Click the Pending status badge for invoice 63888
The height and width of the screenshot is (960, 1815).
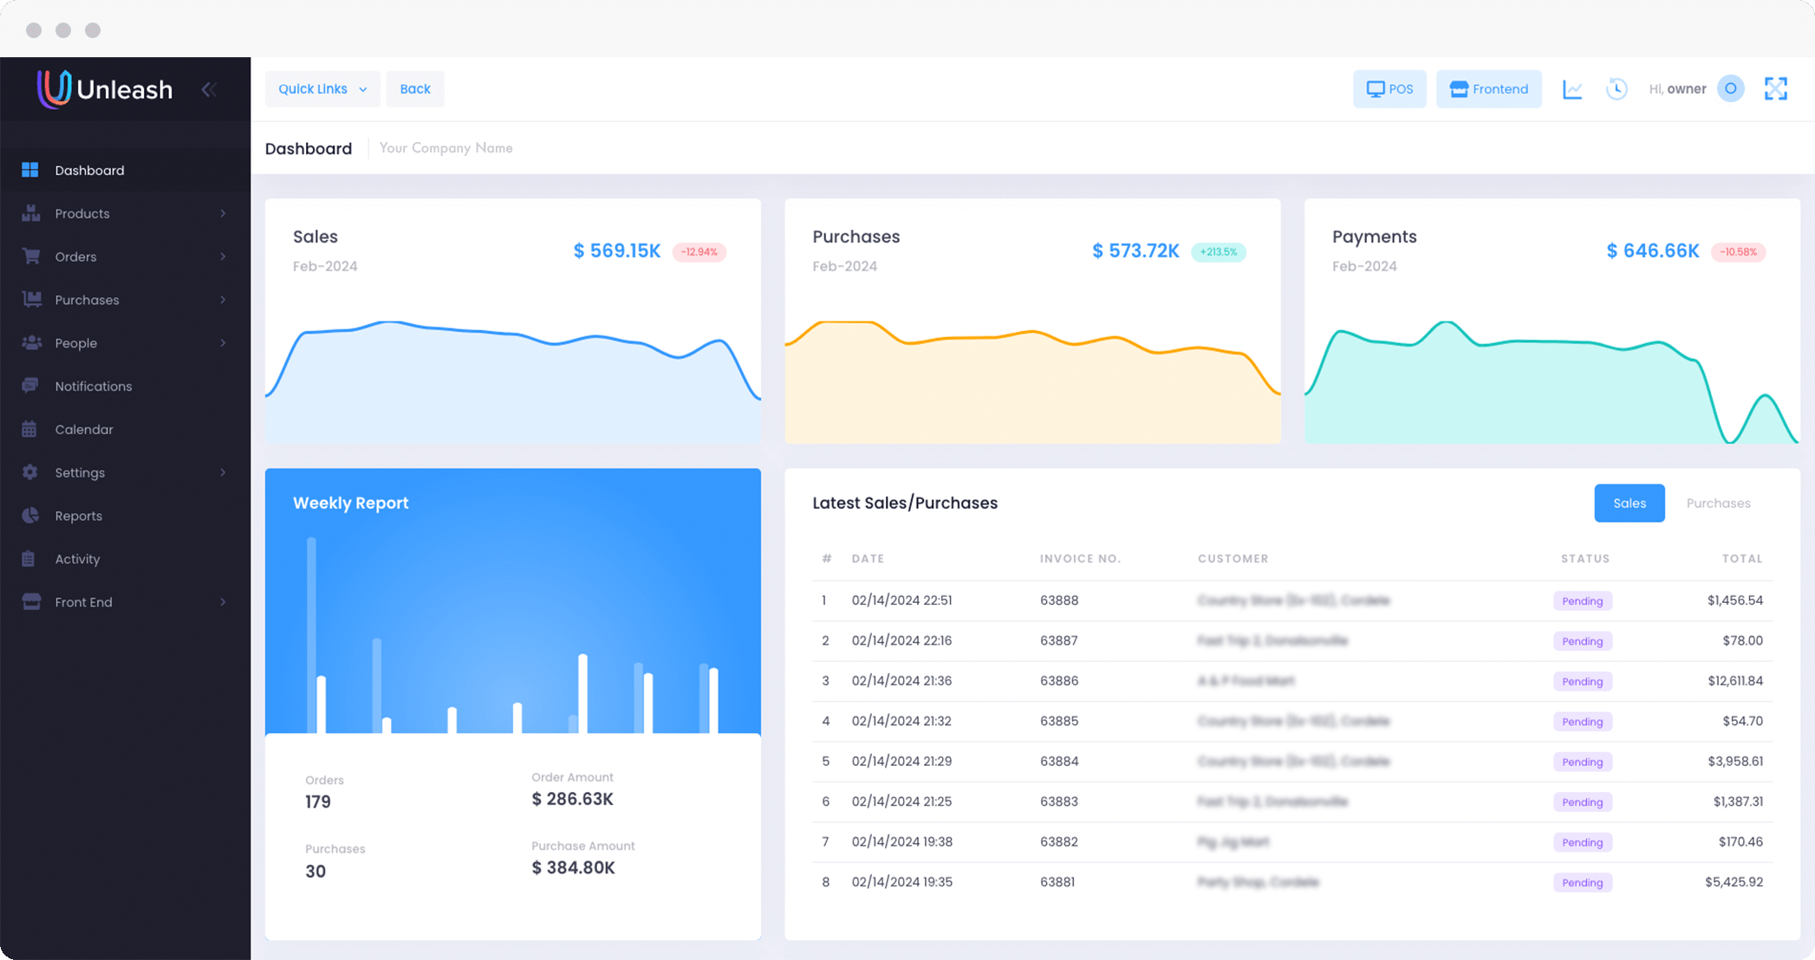click(x=1582, y=601)
